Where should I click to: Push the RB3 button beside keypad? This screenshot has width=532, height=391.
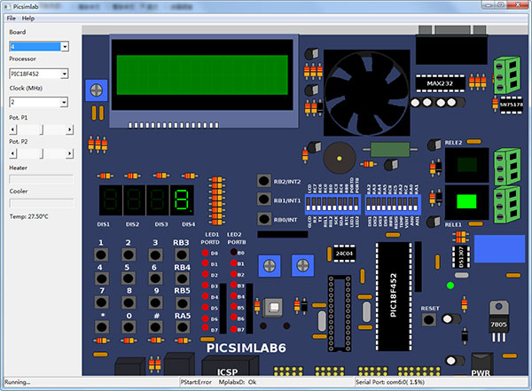tap(182, 254)
